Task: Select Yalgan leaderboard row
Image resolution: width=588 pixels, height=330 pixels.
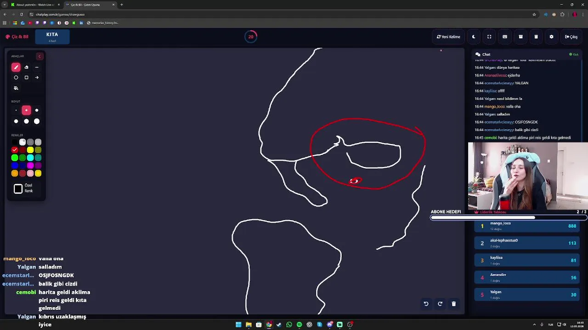Action: coord(527,295)
